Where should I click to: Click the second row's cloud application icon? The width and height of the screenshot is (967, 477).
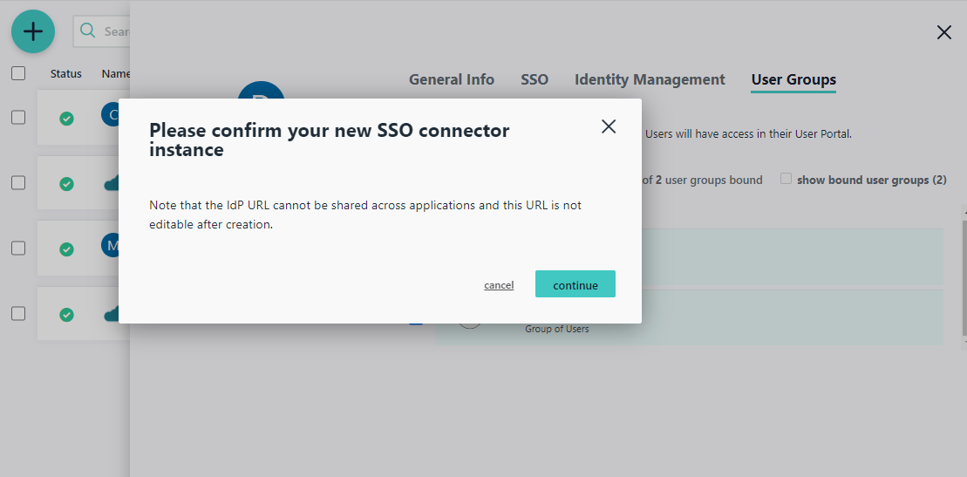[x=111, y=183]
